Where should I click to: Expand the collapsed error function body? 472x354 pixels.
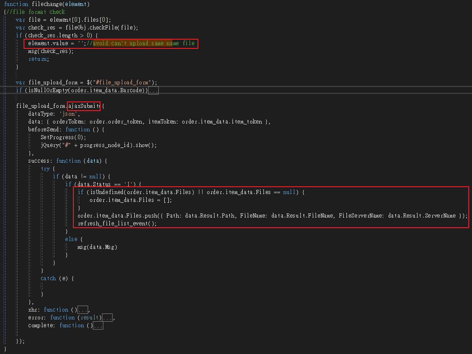tap(107, 318)
